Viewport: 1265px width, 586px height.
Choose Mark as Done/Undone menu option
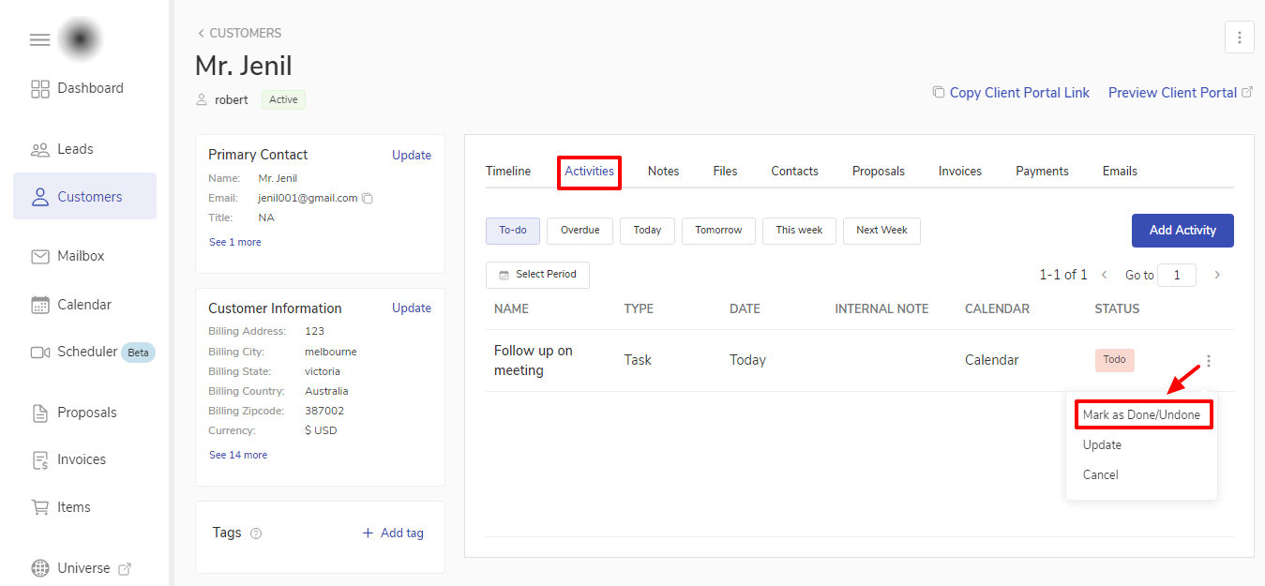coord(1140,414)
